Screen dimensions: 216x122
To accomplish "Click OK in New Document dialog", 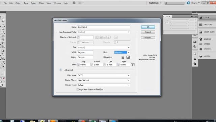I will tap(148, 27).
